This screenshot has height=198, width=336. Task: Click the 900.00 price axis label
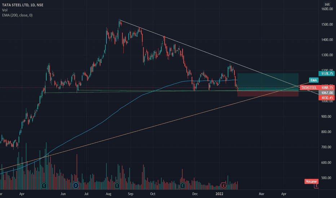326,116
